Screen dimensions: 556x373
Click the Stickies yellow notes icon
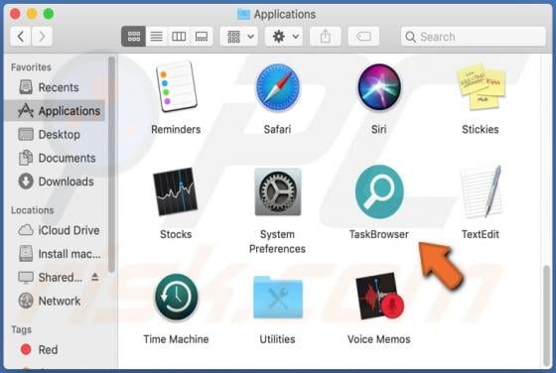[482, 86]
